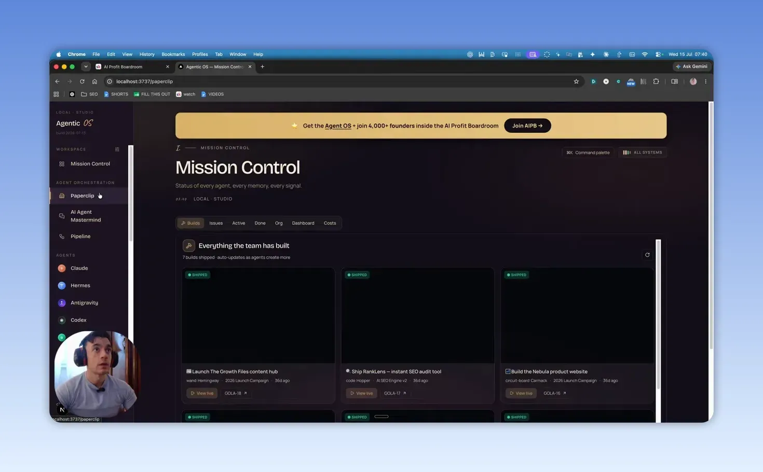
Task: Click the Join AIPB button
Action: (x=527, y=126)
